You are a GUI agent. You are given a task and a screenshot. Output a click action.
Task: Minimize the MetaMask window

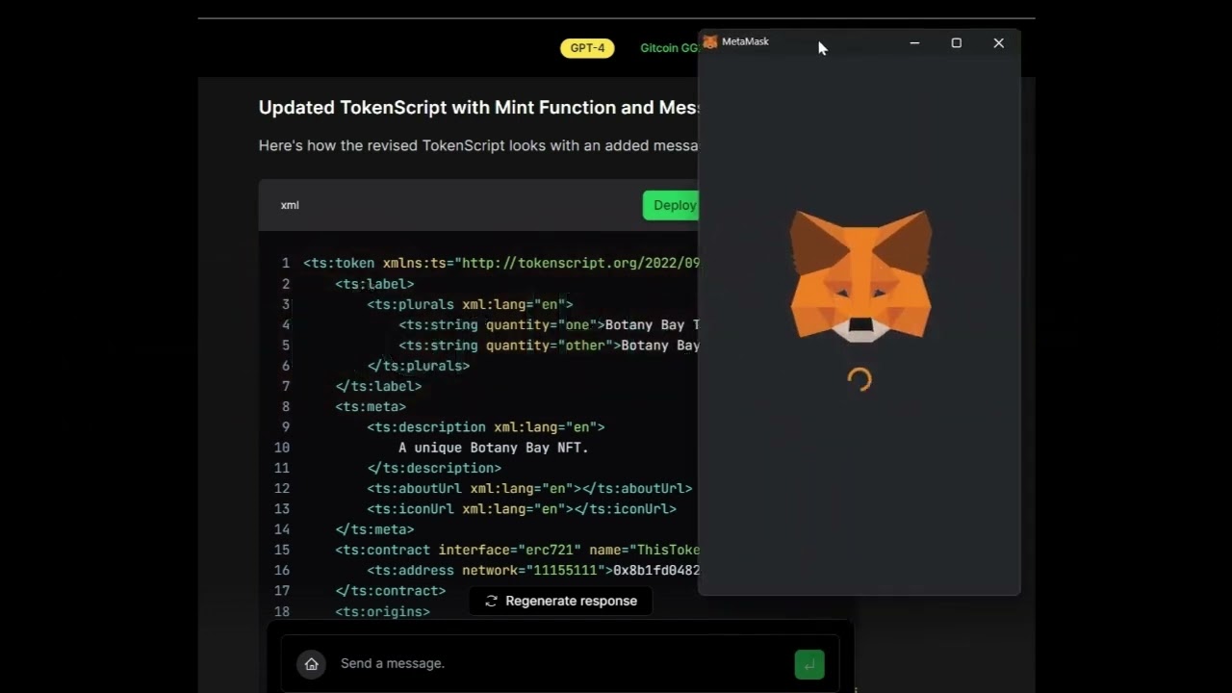(914, 42)
